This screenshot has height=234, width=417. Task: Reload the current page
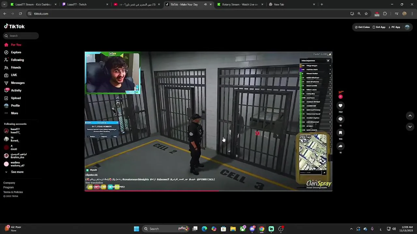(x=20, y=14)
